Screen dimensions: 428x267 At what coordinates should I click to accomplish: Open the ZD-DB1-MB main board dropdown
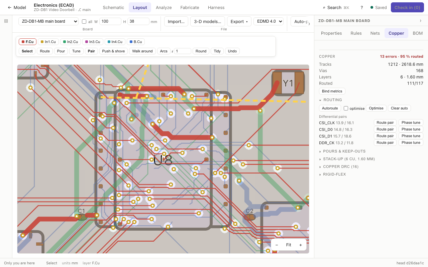point(48,21)
